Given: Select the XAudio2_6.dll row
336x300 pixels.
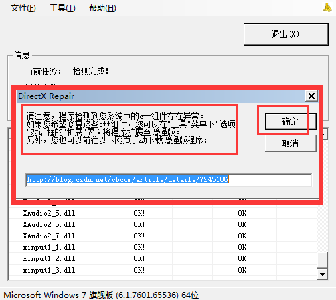Looking at the screenshot, I should (163, 224).
